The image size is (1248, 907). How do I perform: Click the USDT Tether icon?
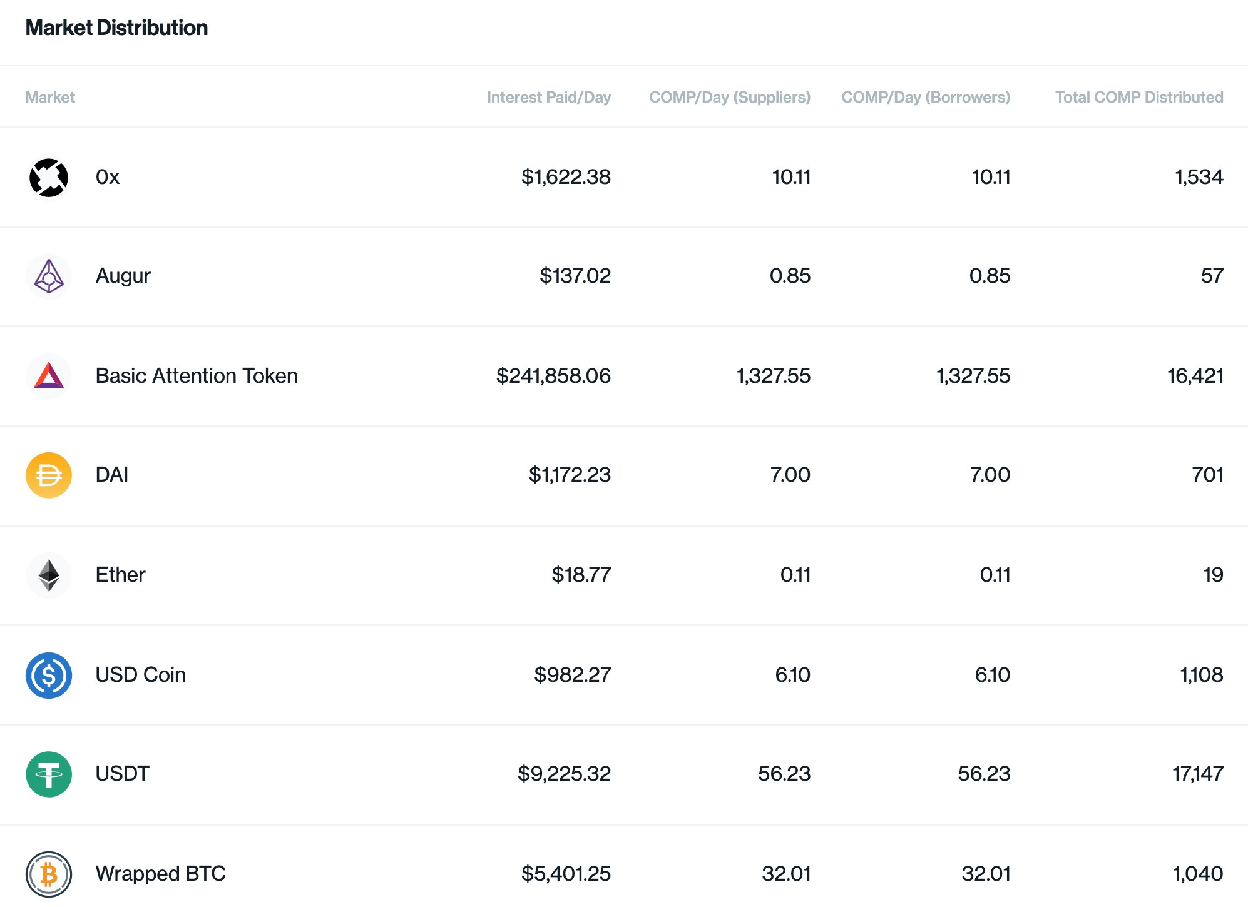(49, 774)
